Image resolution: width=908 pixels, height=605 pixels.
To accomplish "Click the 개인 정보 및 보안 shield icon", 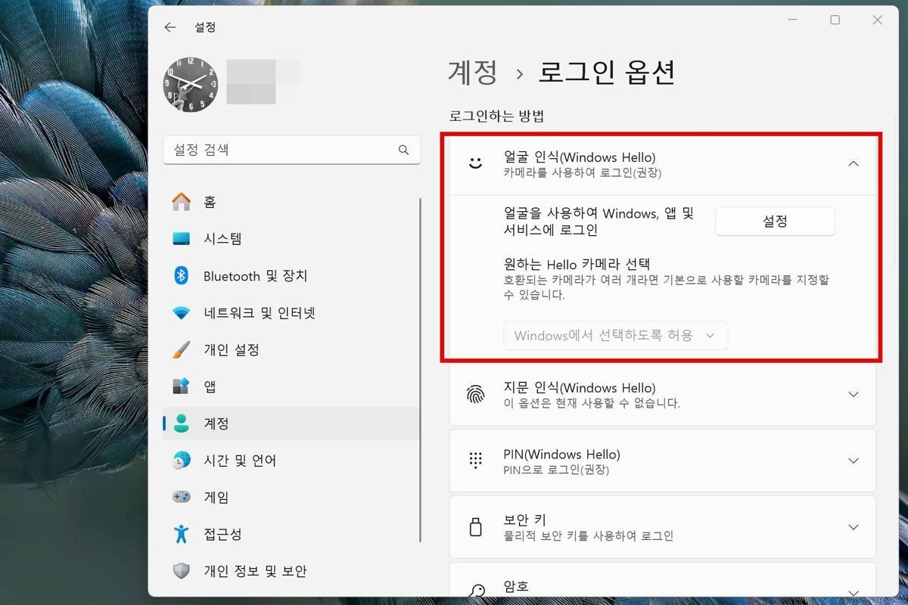I will (182, 571).
